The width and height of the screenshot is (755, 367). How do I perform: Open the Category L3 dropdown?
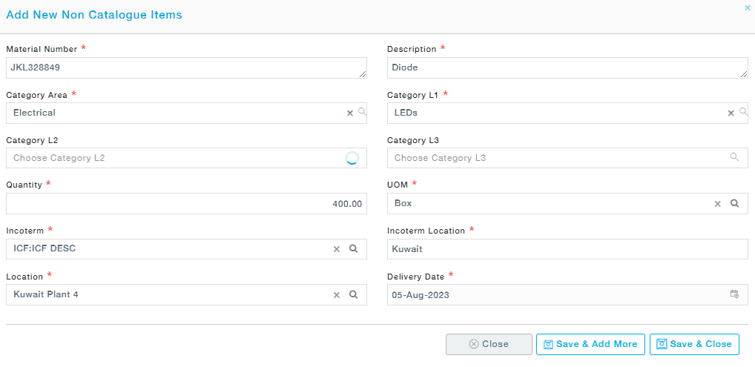point(556,158)
